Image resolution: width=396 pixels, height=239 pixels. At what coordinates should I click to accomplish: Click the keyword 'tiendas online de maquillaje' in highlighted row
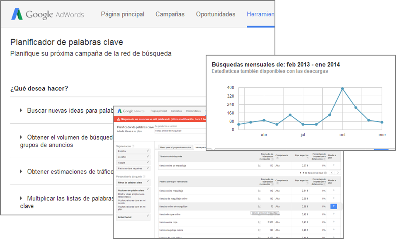(173, 207)
